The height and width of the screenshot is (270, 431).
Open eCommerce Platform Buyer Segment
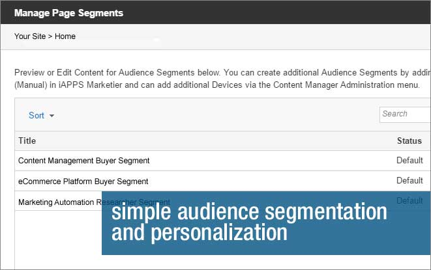(83, 181)
